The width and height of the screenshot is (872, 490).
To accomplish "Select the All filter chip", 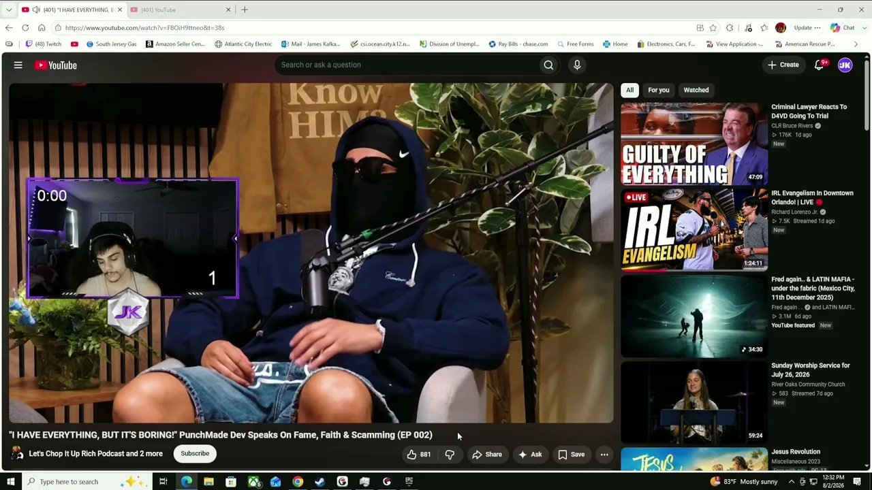I will coord(629,90).
